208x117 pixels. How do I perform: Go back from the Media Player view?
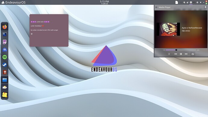click(x=156, y=7)
